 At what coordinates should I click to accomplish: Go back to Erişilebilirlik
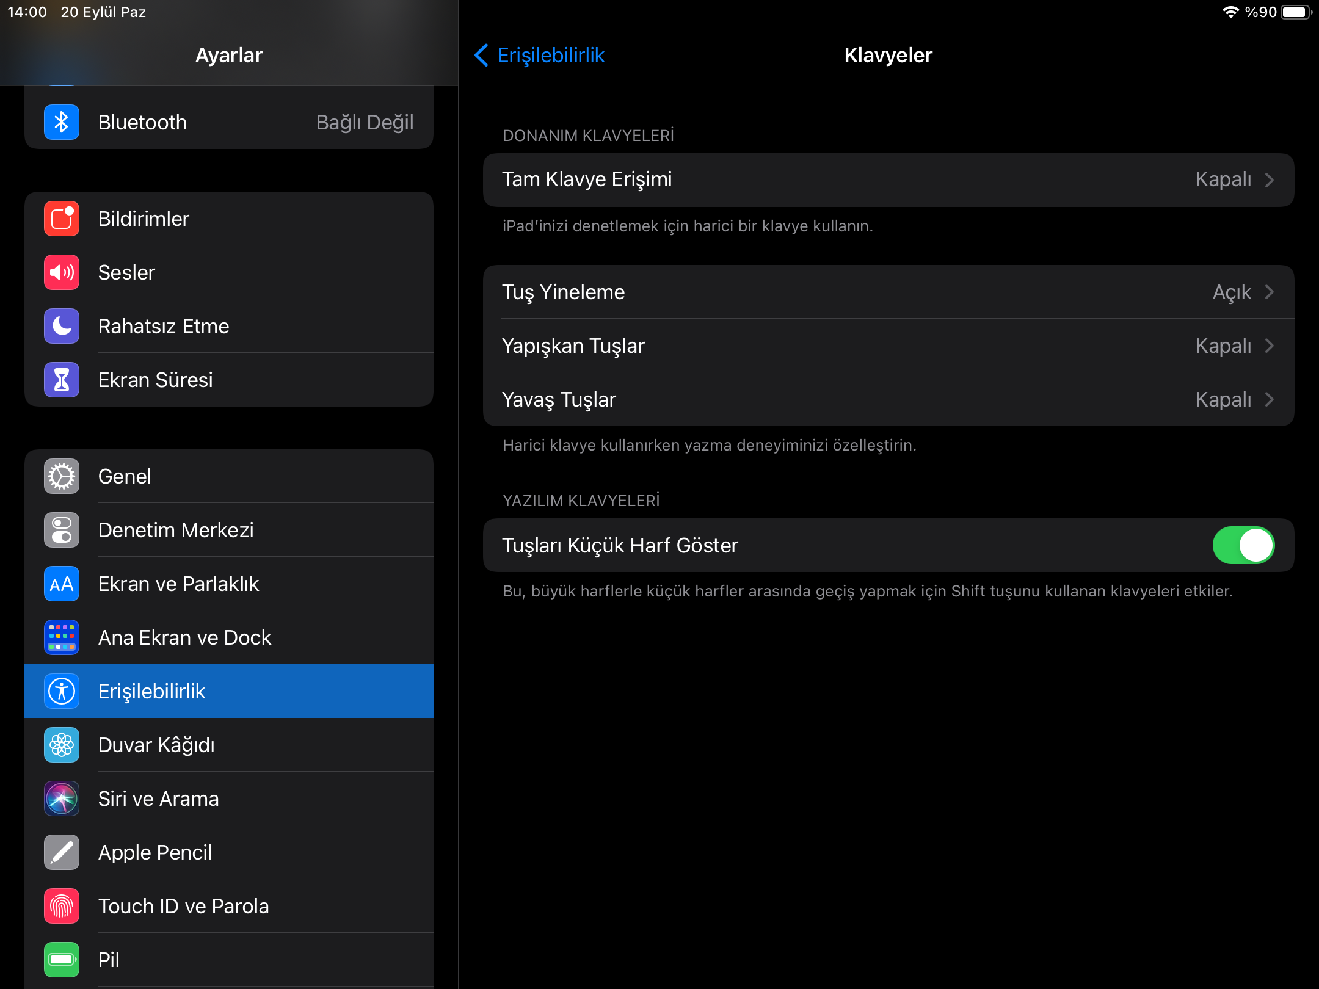point(540,55)
